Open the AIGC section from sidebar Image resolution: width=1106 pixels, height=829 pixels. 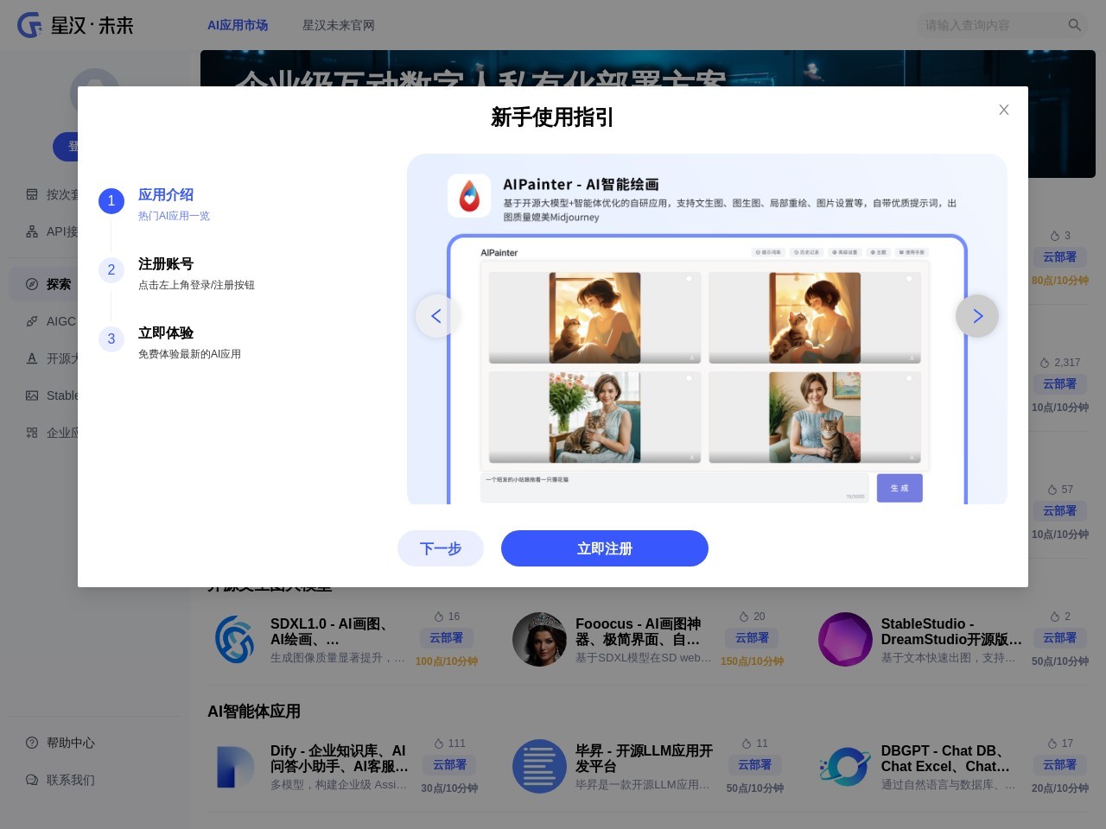[30, 321]
